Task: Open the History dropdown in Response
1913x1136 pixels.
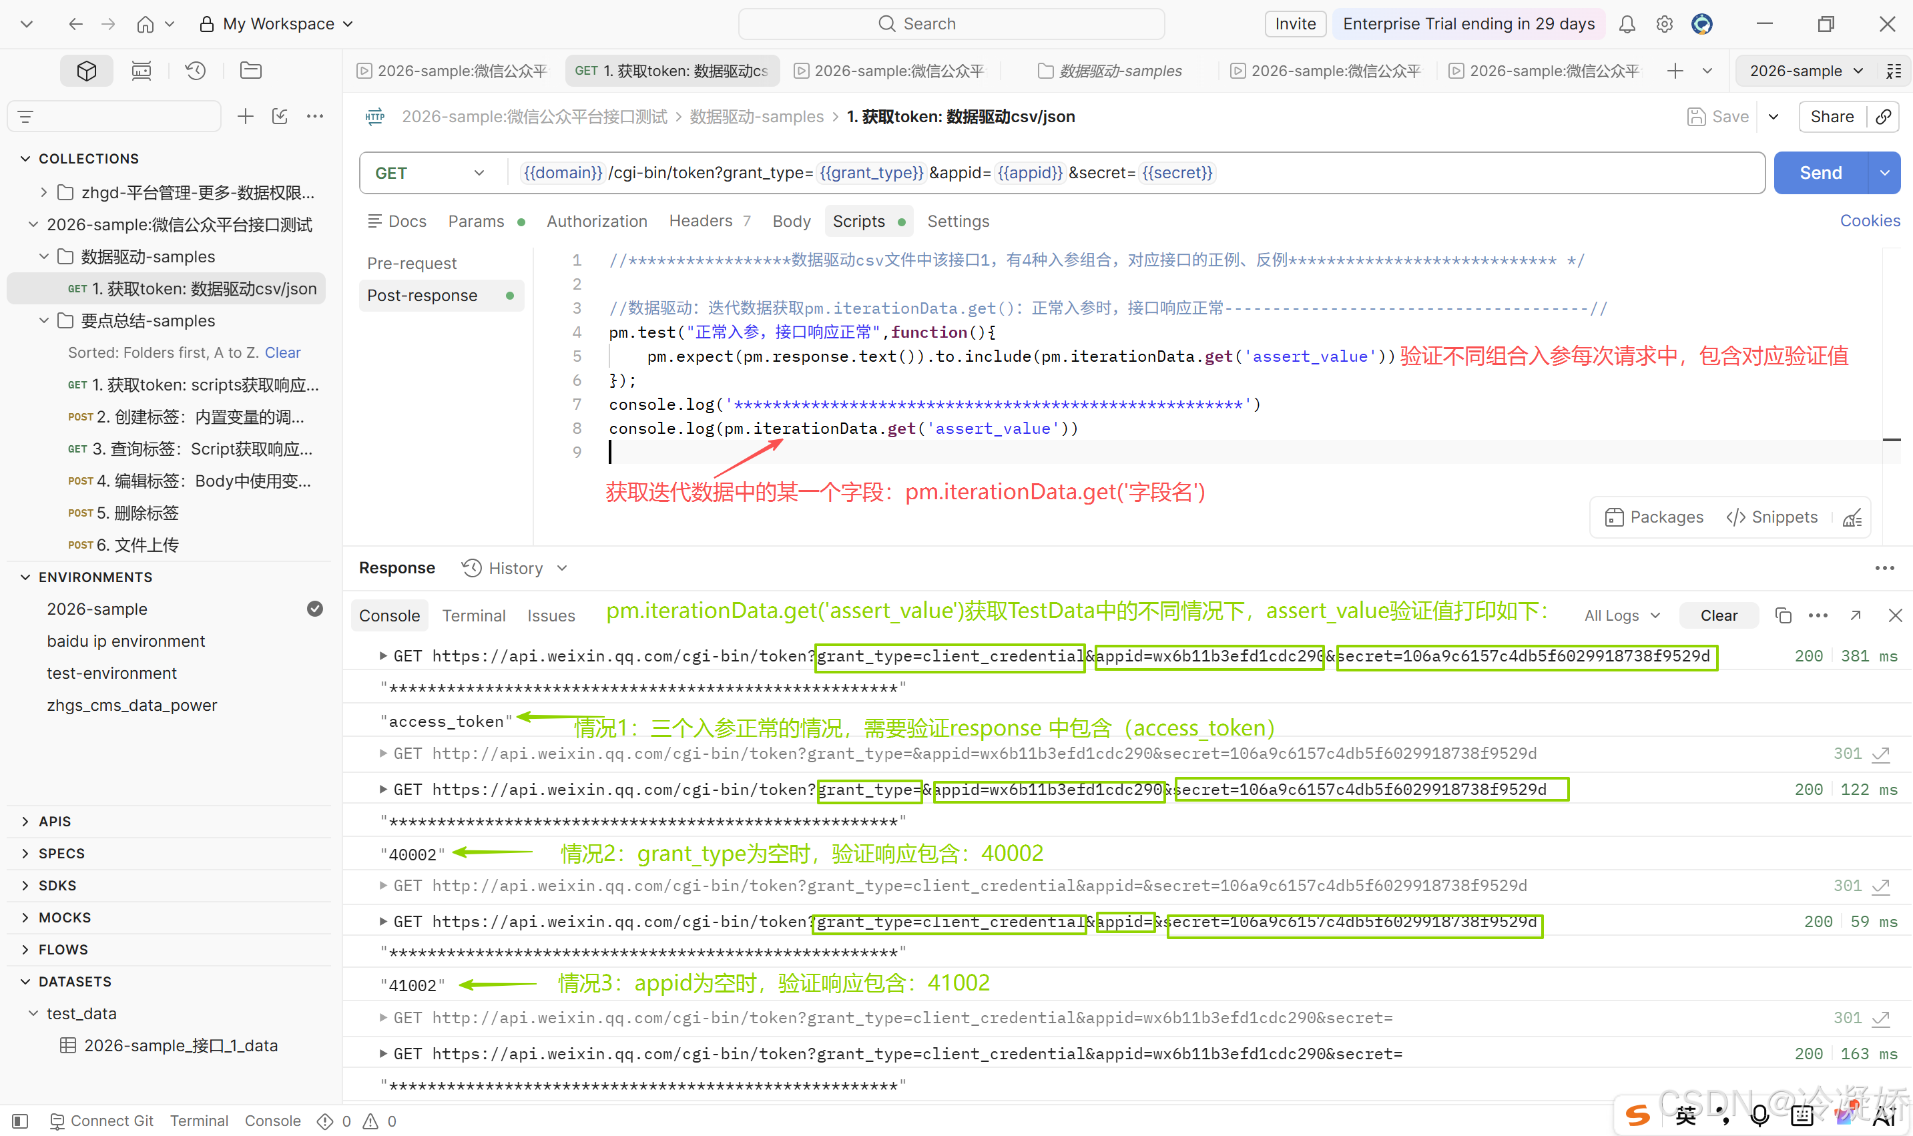Action: pyautogui.click(x=515, y=568)
